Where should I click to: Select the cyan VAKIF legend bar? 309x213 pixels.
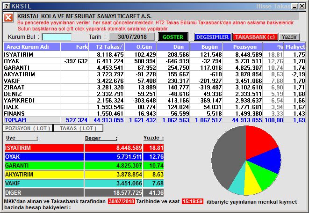coord(44,184)
